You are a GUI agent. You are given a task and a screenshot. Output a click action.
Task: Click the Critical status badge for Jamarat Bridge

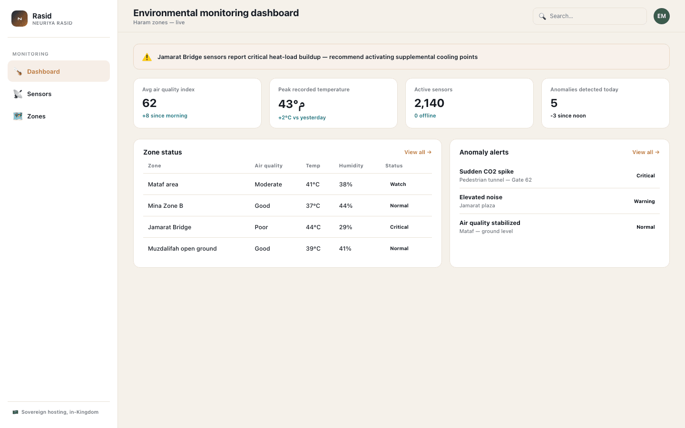(399, 227)
